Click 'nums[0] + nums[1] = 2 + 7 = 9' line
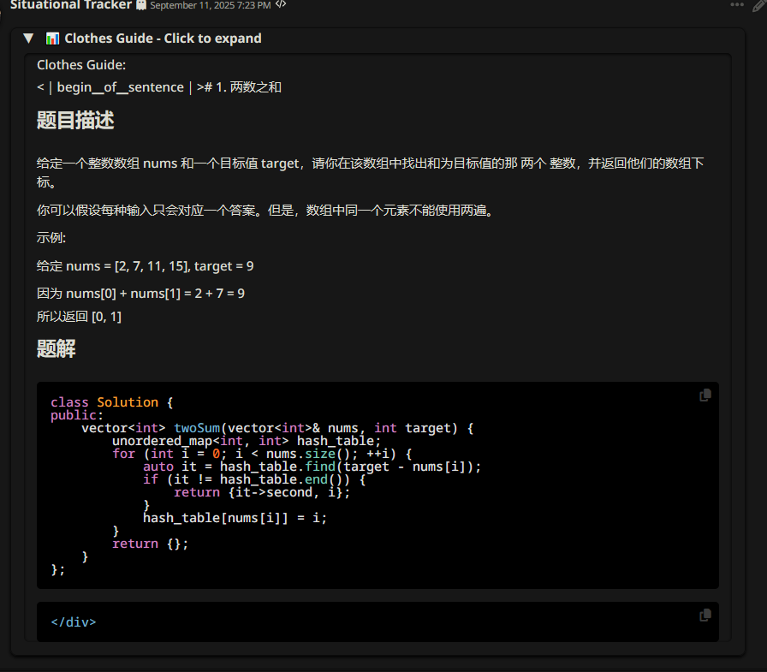The width and height of the screenshot is (767, 672). pyautogui.click(x=140, y=294)
